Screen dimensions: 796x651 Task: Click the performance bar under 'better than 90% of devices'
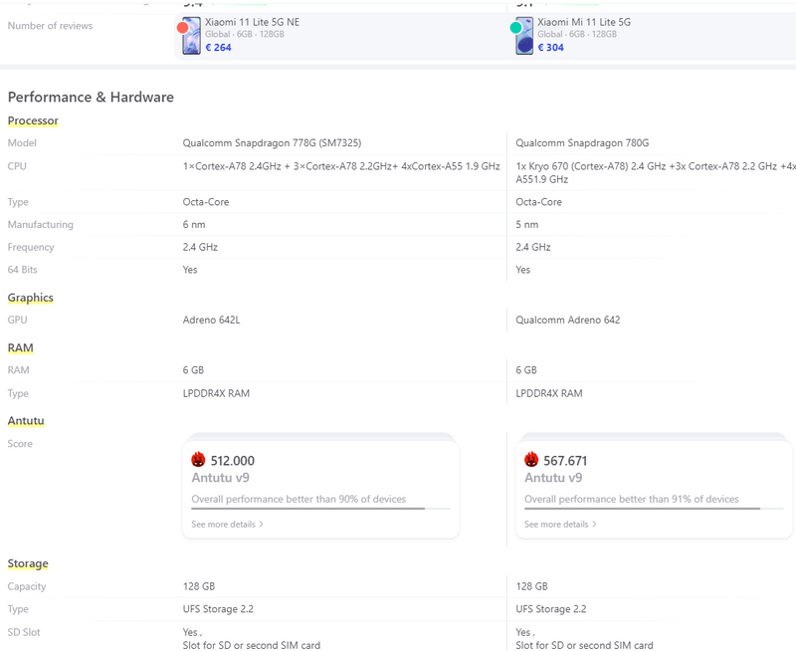coord(320,509)
